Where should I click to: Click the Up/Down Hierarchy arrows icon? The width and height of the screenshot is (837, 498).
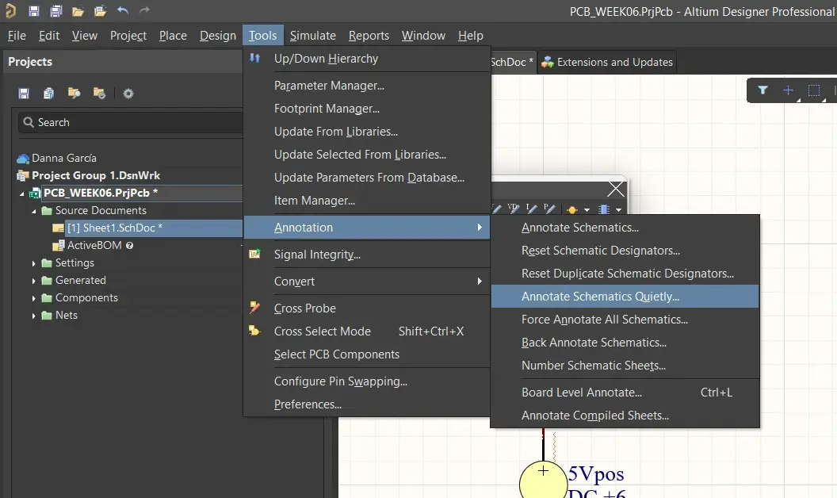pyautogui.click(x=255, y=58)
